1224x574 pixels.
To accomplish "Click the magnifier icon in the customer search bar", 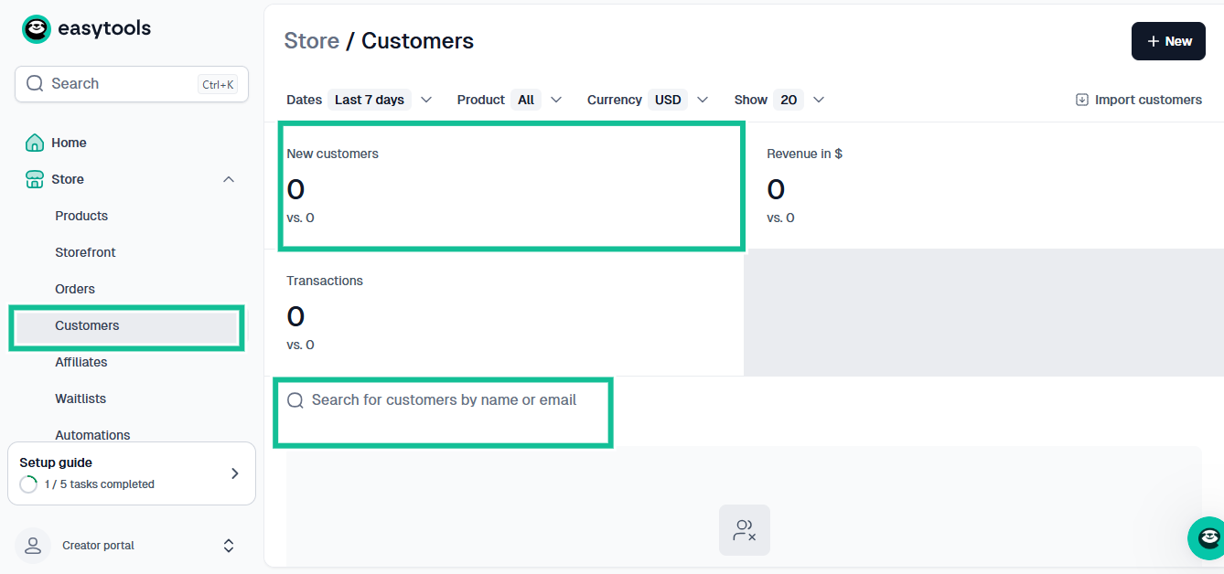I will [295, 399].
